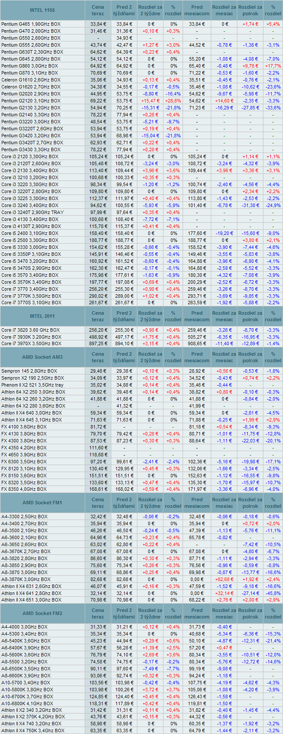Click the 168,61 € current price cell
283x734 pixels.
click(x=98, y=489)
